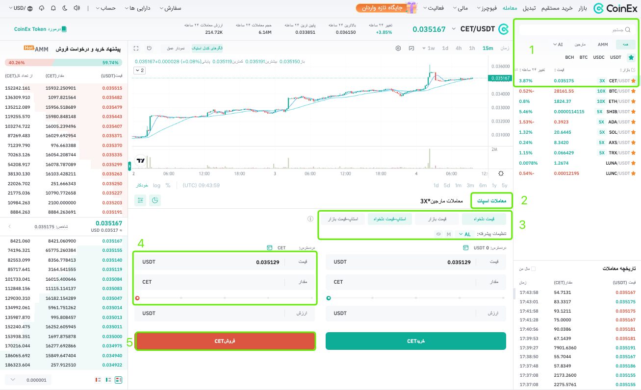This screenshot has height=390, width=641.
Task: Click the chart power reset icon
Action: pos(150,48)
